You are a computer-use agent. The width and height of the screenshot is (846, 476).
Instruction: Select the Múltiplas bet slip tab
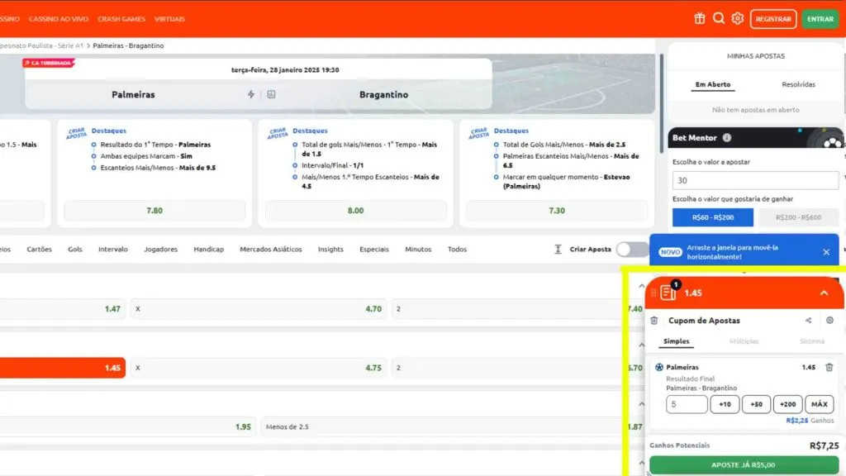click(744, 341)
